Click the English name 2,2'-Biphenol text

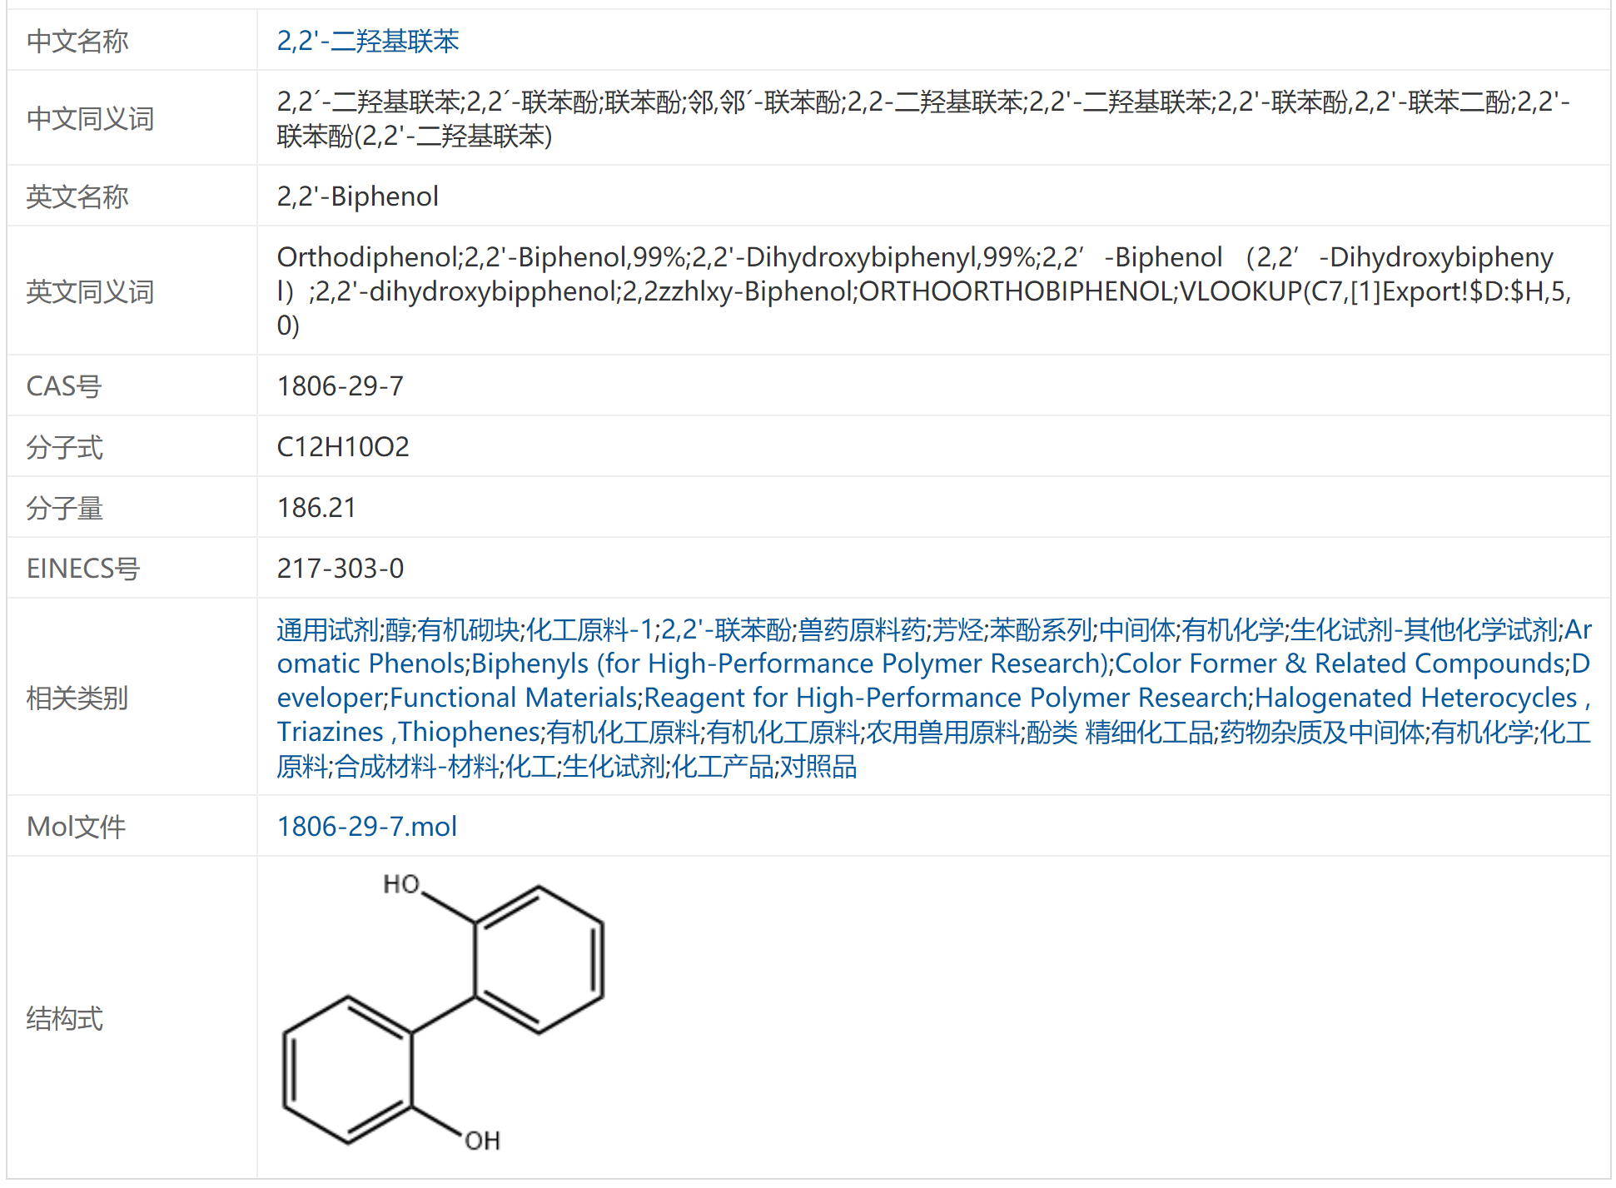357,196
